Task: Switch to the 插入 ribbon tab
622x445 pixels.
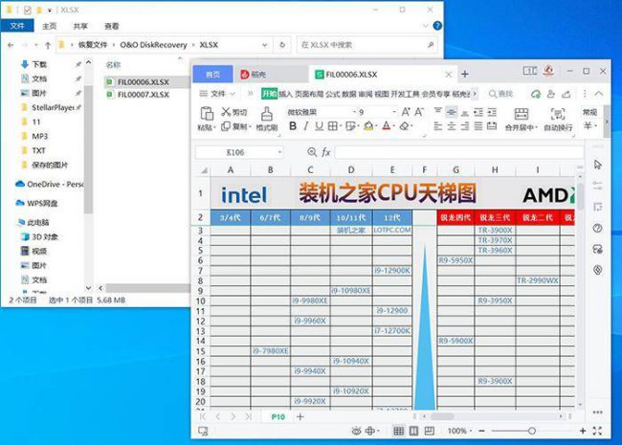Action: (x=285, y=94)
